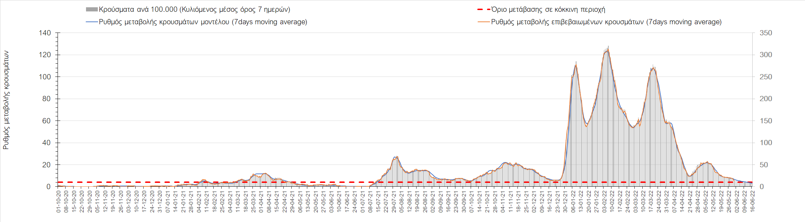Click the 350 label on the right axis
The image size is (805, 222).
[766, 33]
